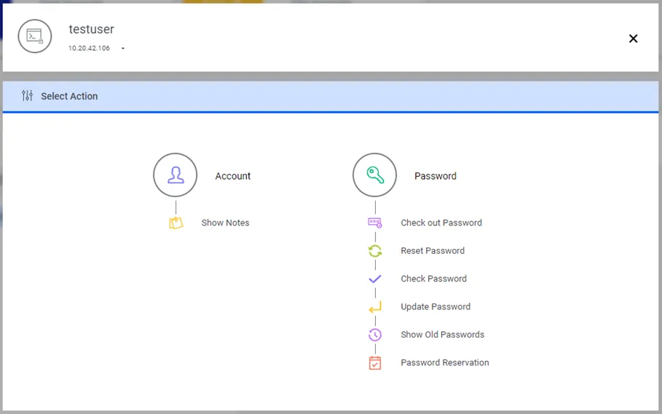This screenshot has height=414, width=662.
Task: Click the Account person circle icon
Action: click(x=176, y=175)
